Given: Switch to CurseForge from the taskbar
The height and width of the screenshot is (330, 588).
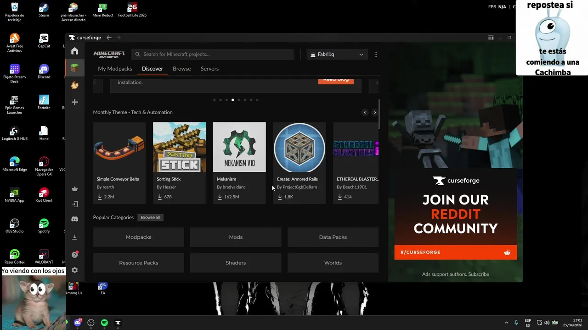Looking at the screenshot, I should pos(118,323).
